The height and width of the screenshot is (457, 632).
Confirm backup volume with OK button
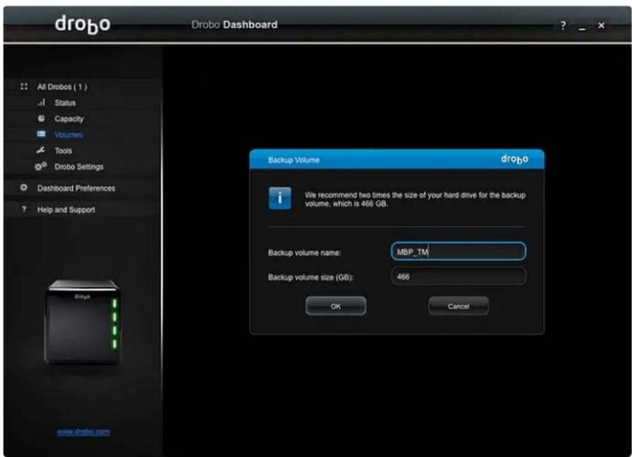click(x=336, y=306)
